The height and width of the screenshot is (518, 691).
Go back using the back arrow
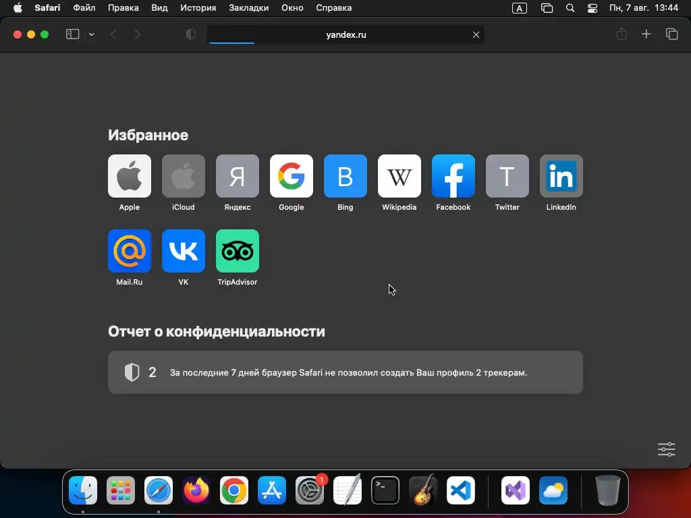(113, 34)
